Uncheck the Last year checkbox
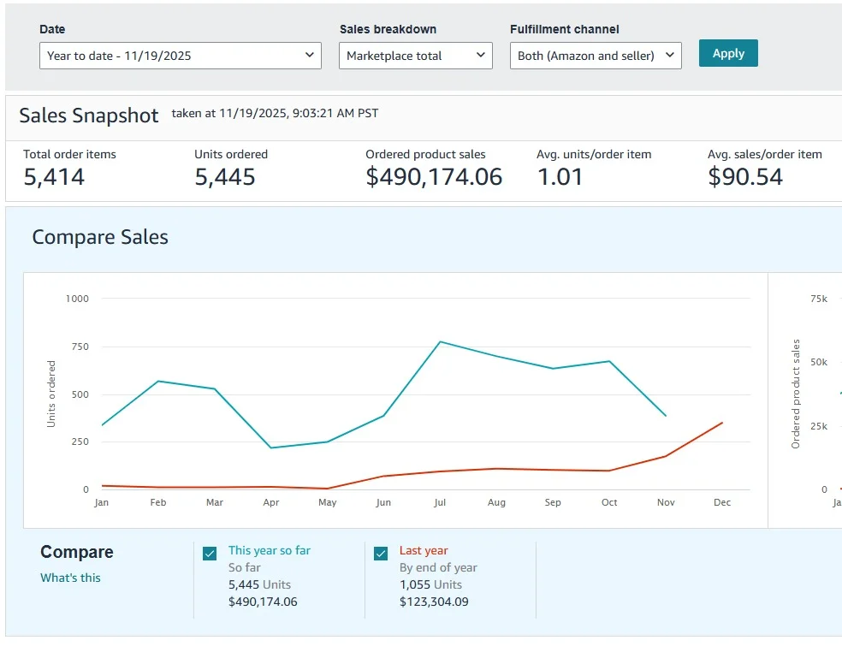842x646 pixels. [381, 554]
